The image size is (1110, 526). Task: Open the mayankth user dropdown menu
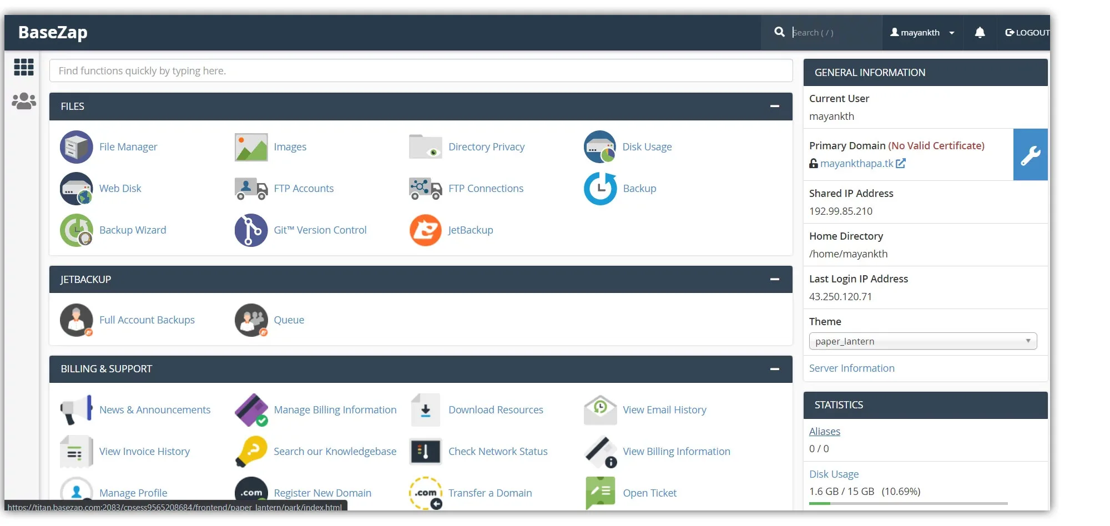click(x=922, y=33)
